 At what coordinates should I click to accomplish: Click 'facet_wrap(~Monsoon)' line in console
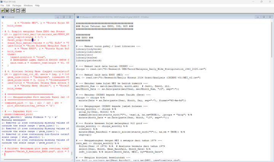tap(23, 40)
